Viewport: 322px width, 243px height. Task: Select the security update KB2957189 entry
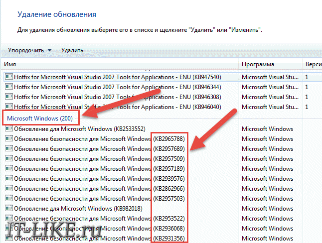point(99,169)
